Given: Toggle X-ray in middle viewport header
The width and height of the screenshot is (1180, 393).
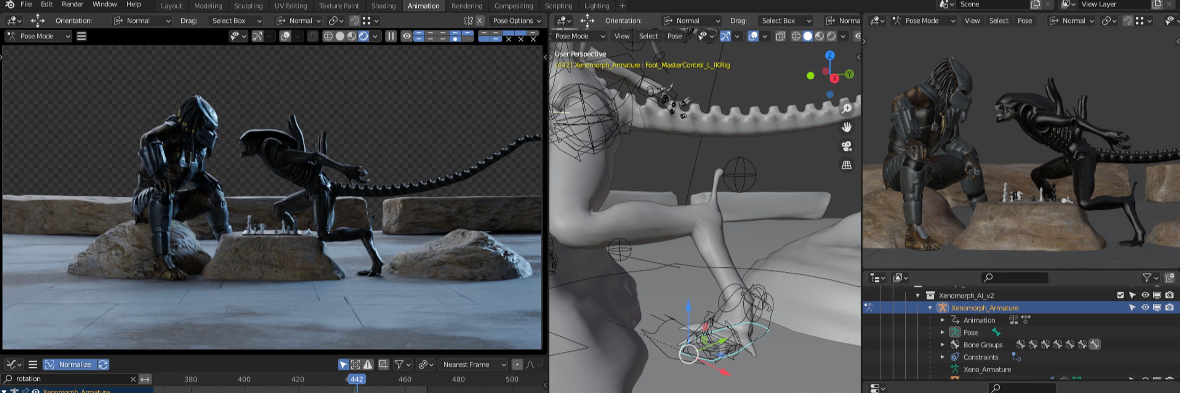Looking at the screenshot, I should click(x=780, y=36).
